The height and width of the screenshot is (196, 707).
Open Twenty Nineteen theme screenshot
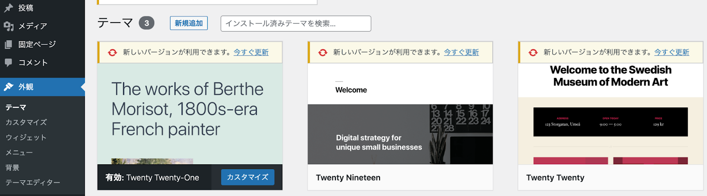coord(400,114)
